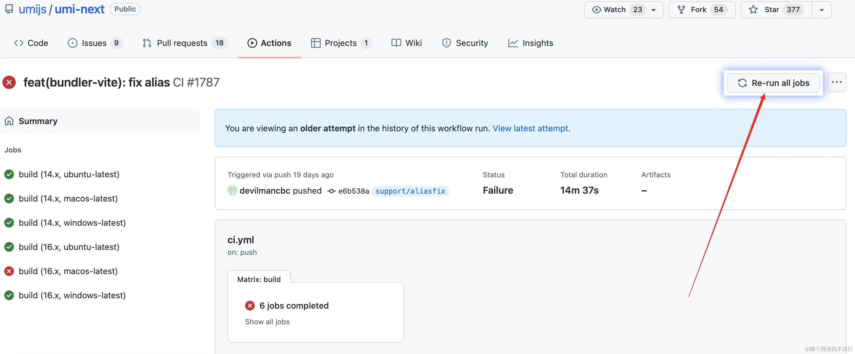Screen dimensions: 855x354
Task: Click Show all jobs in matrix
Action: click(267, 322)
